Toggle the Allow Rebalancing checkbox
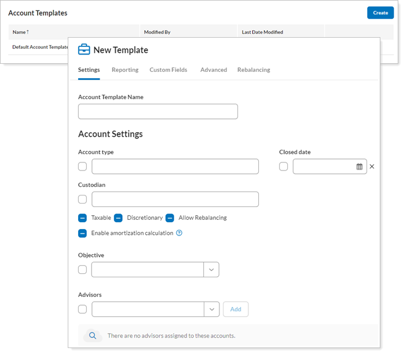The height and width of the screenshot is (355, 407). tap(170, 218)
